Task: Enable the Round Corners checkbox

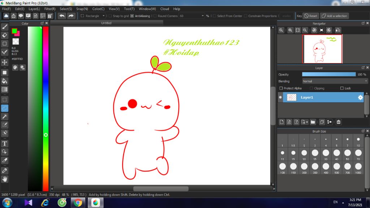Action: point(155,16)
